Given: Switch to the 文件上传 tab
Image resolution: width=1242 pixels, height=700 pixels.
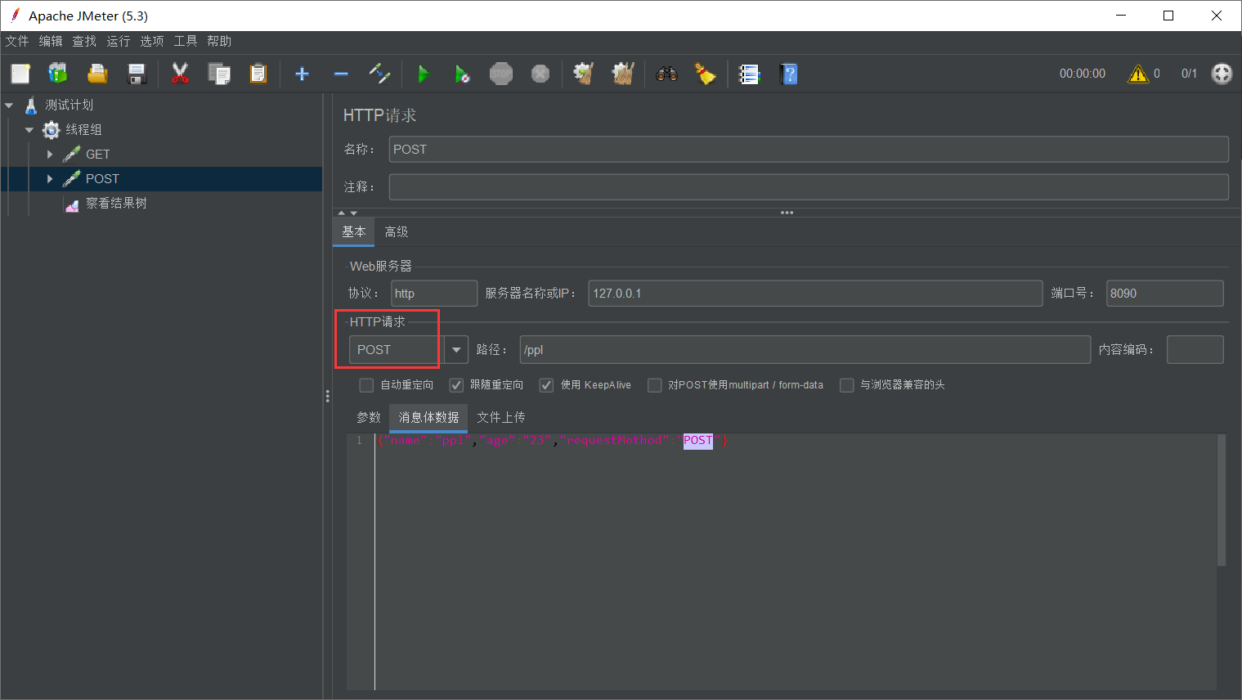Looking at the screenshot, I should 501,417.
